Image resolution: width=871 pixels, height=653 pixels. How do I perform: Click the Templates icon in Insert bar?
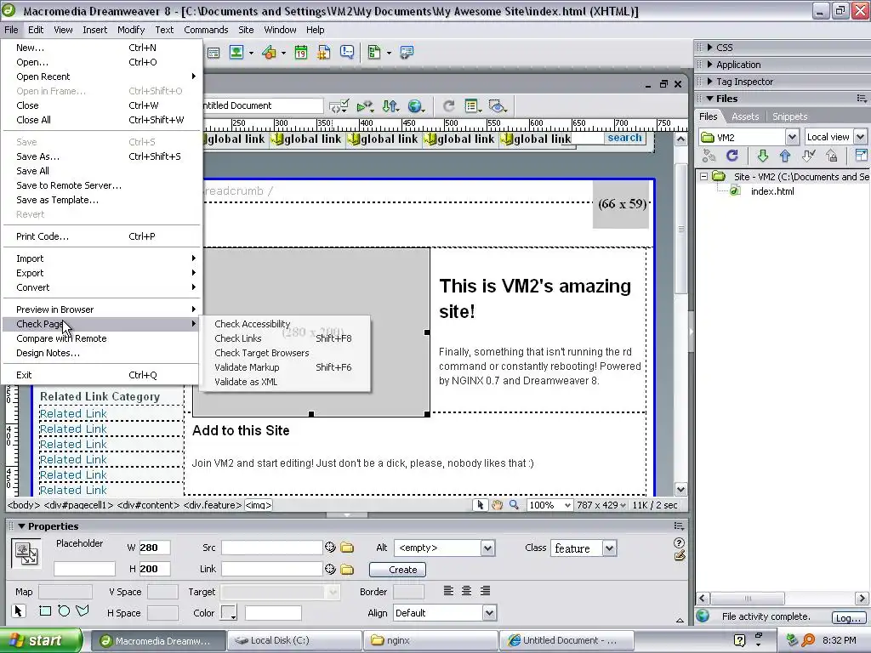click(374, 53)
